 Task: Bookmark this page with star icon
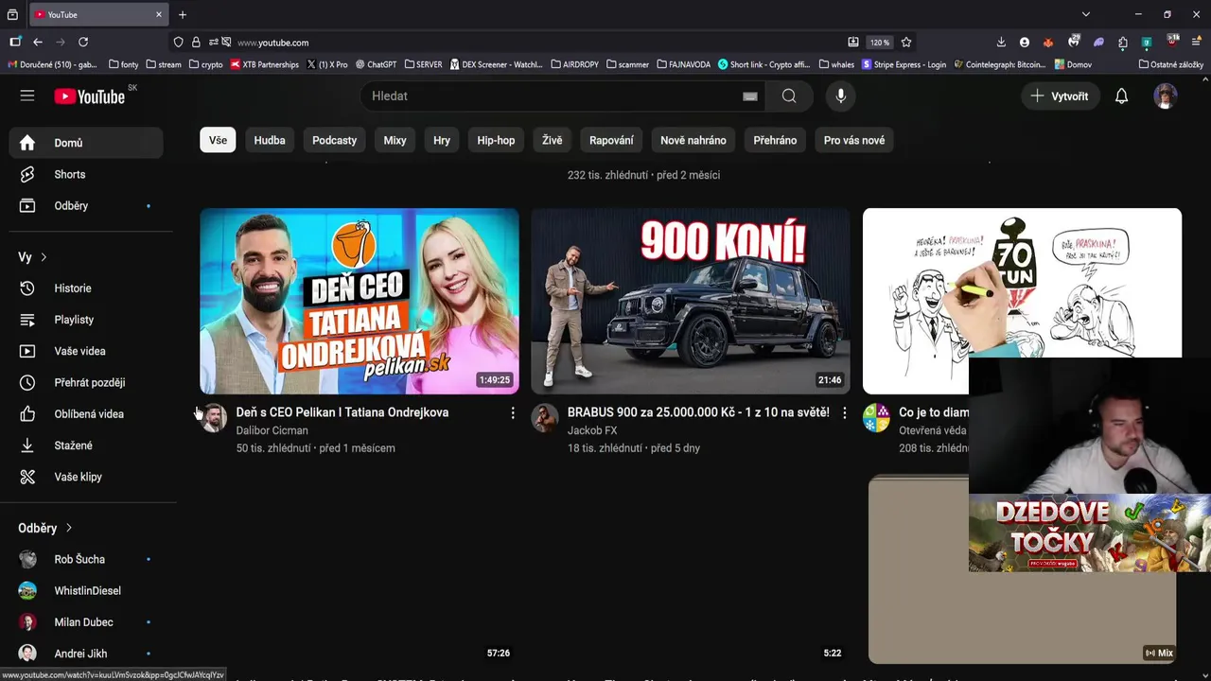pyautogui.click(x=906, y=43)
